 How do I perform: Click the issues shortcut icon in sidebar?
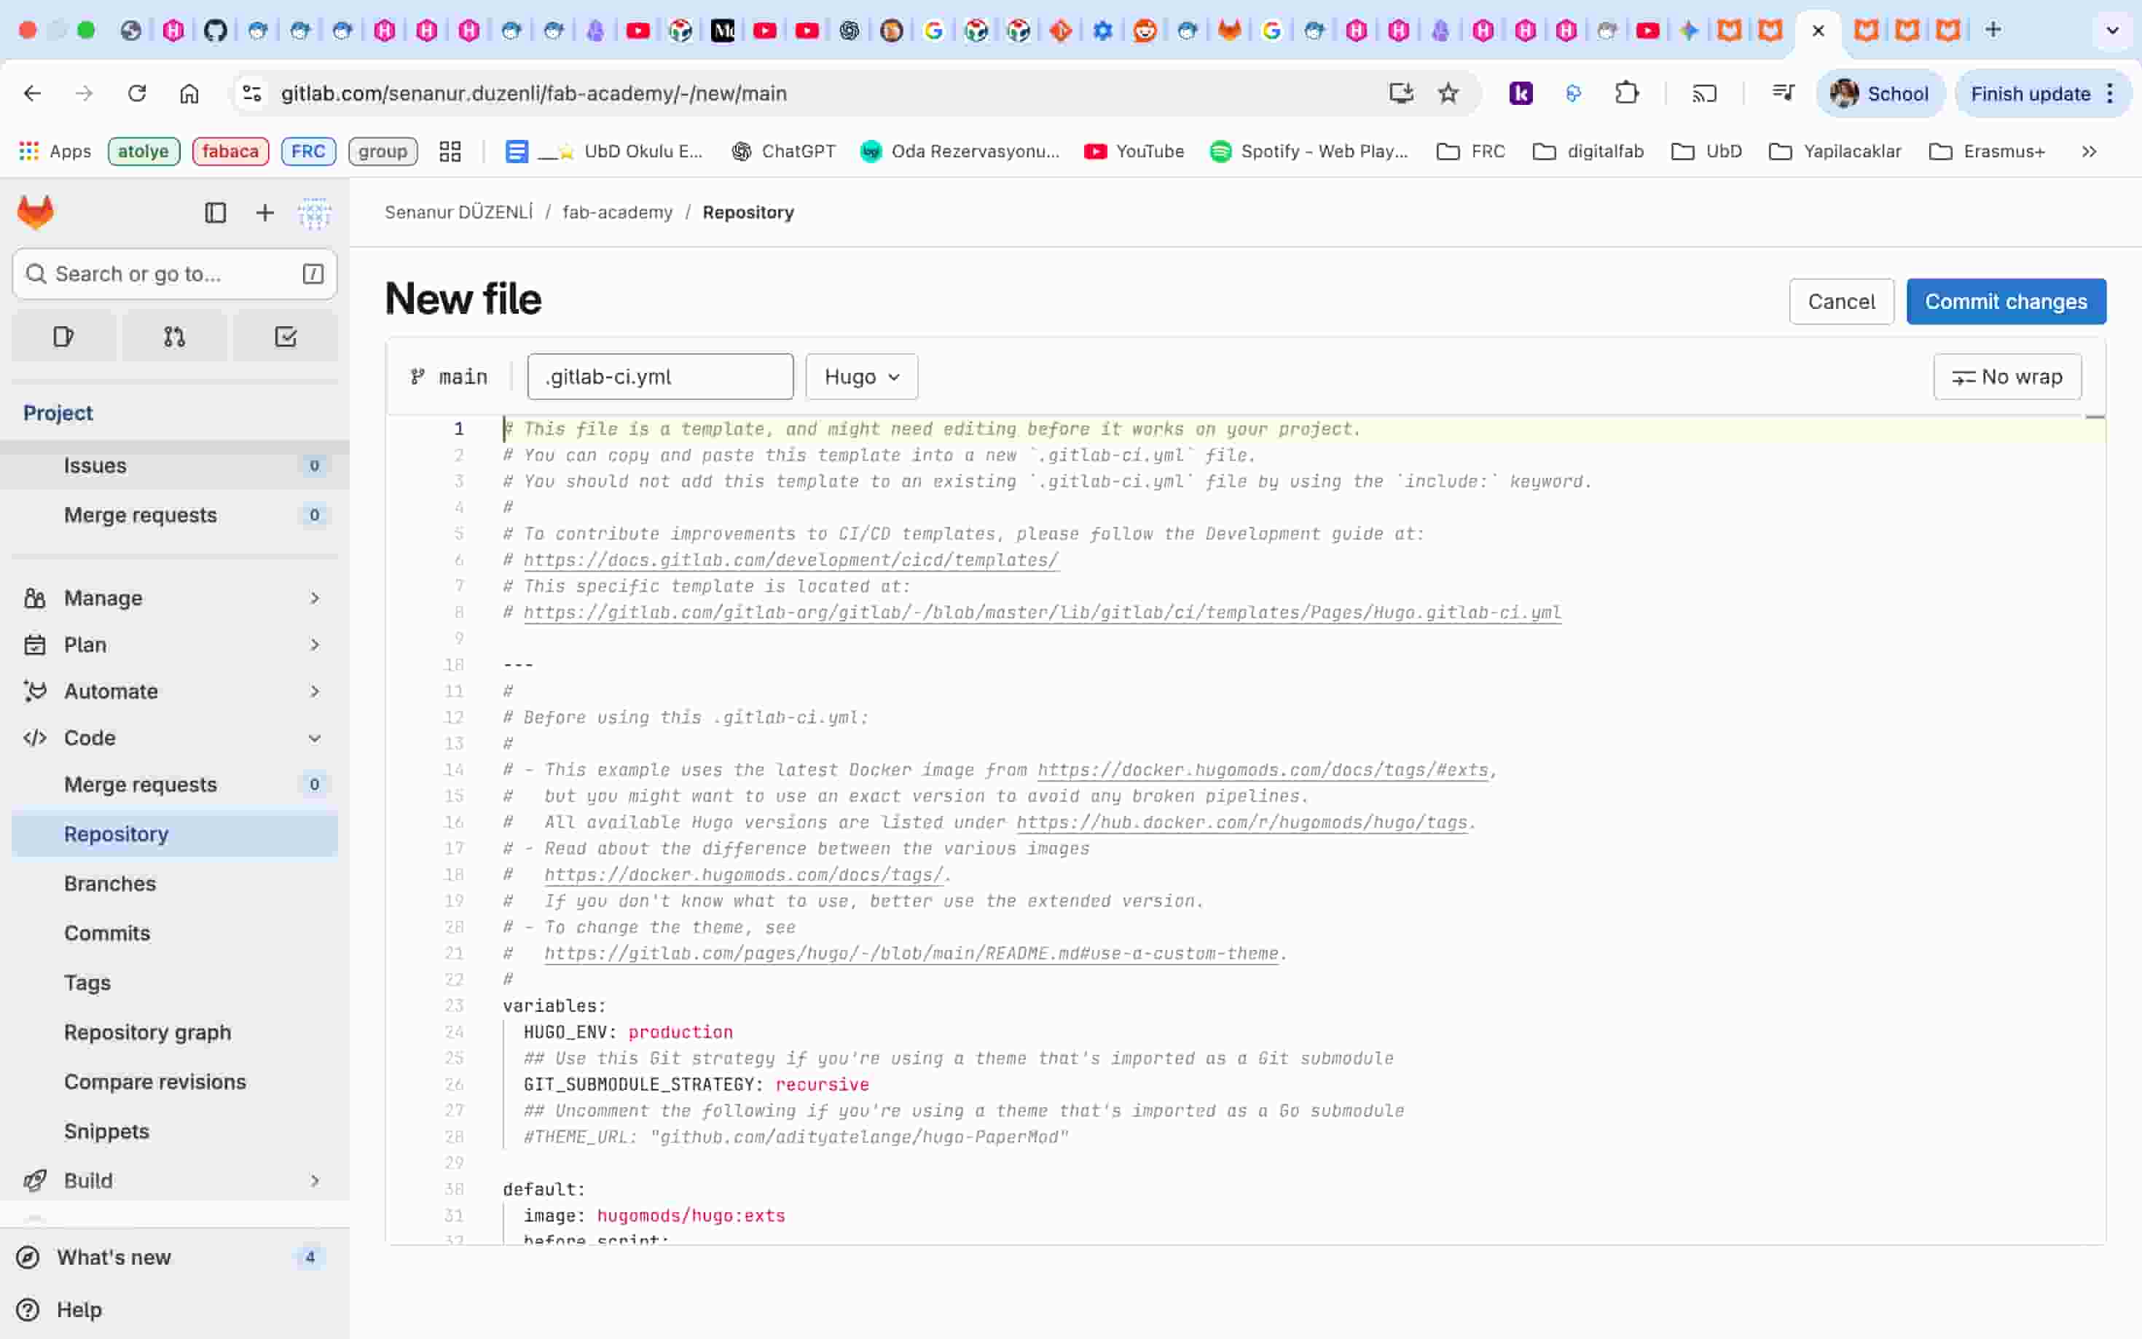[x=63, y=336]
